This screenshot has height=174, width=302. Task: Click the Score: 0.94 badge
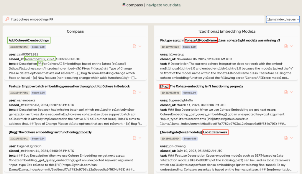[38, 138]
